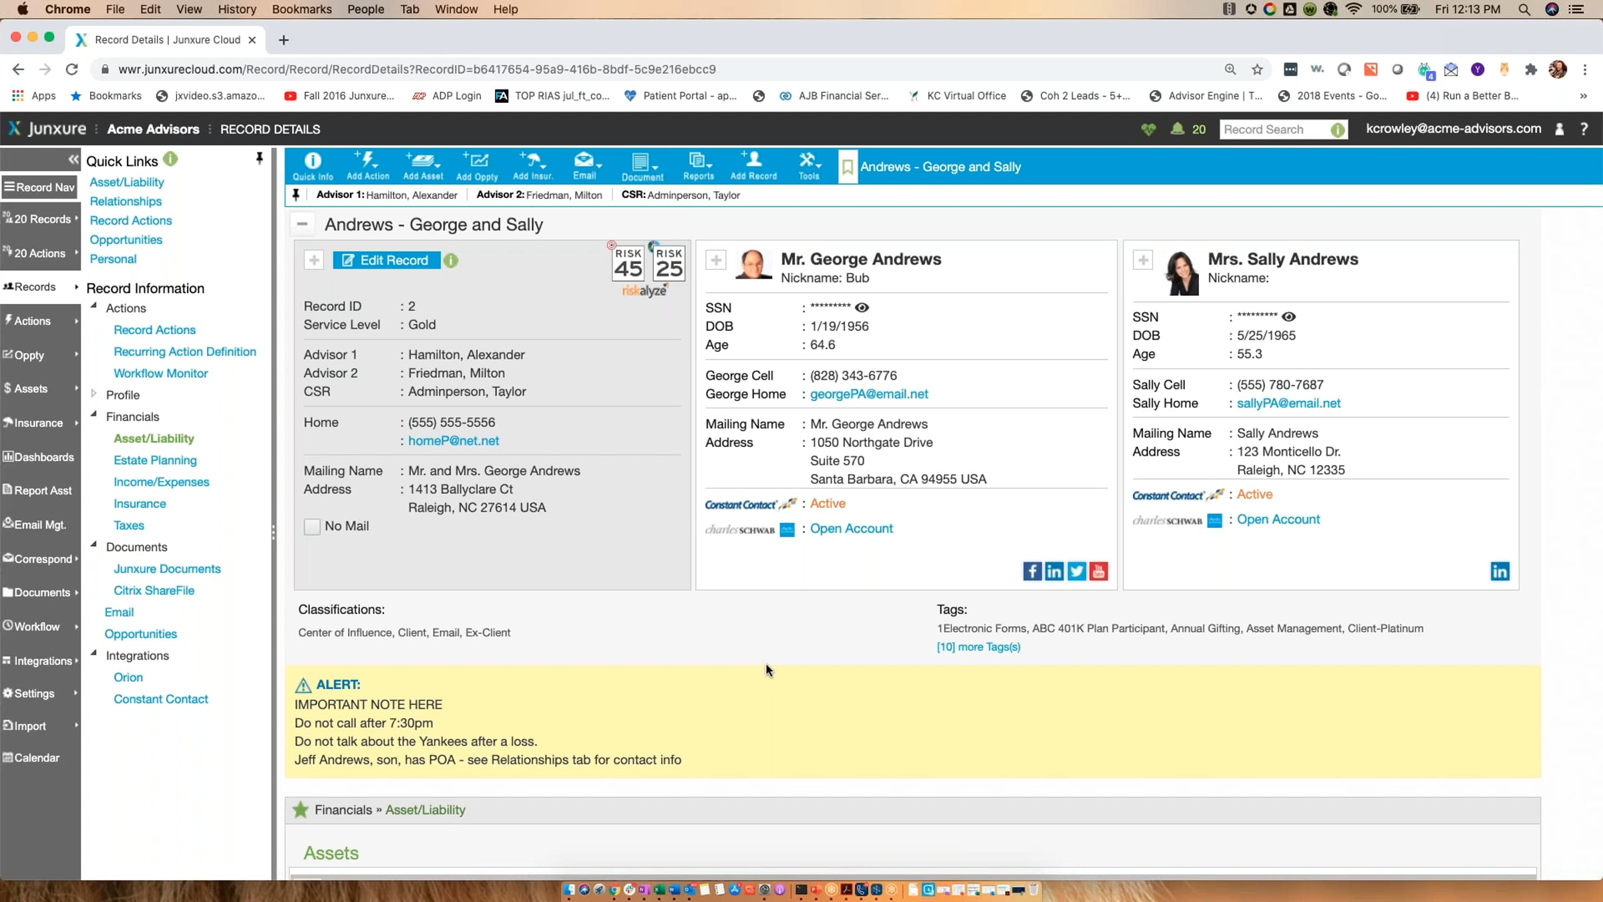Open the Quick Info toolbar icon
The image size is (1603, 902).
click(x=313, y=166)
